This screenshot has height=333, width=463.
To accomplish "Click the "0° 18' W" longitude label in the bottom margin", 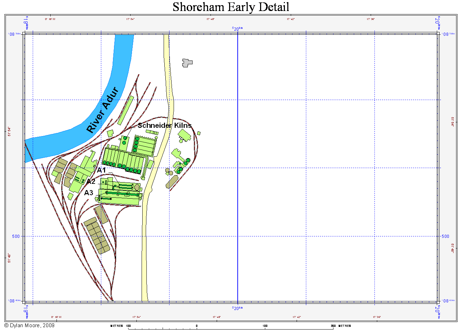I will click(x=56, y=317).
